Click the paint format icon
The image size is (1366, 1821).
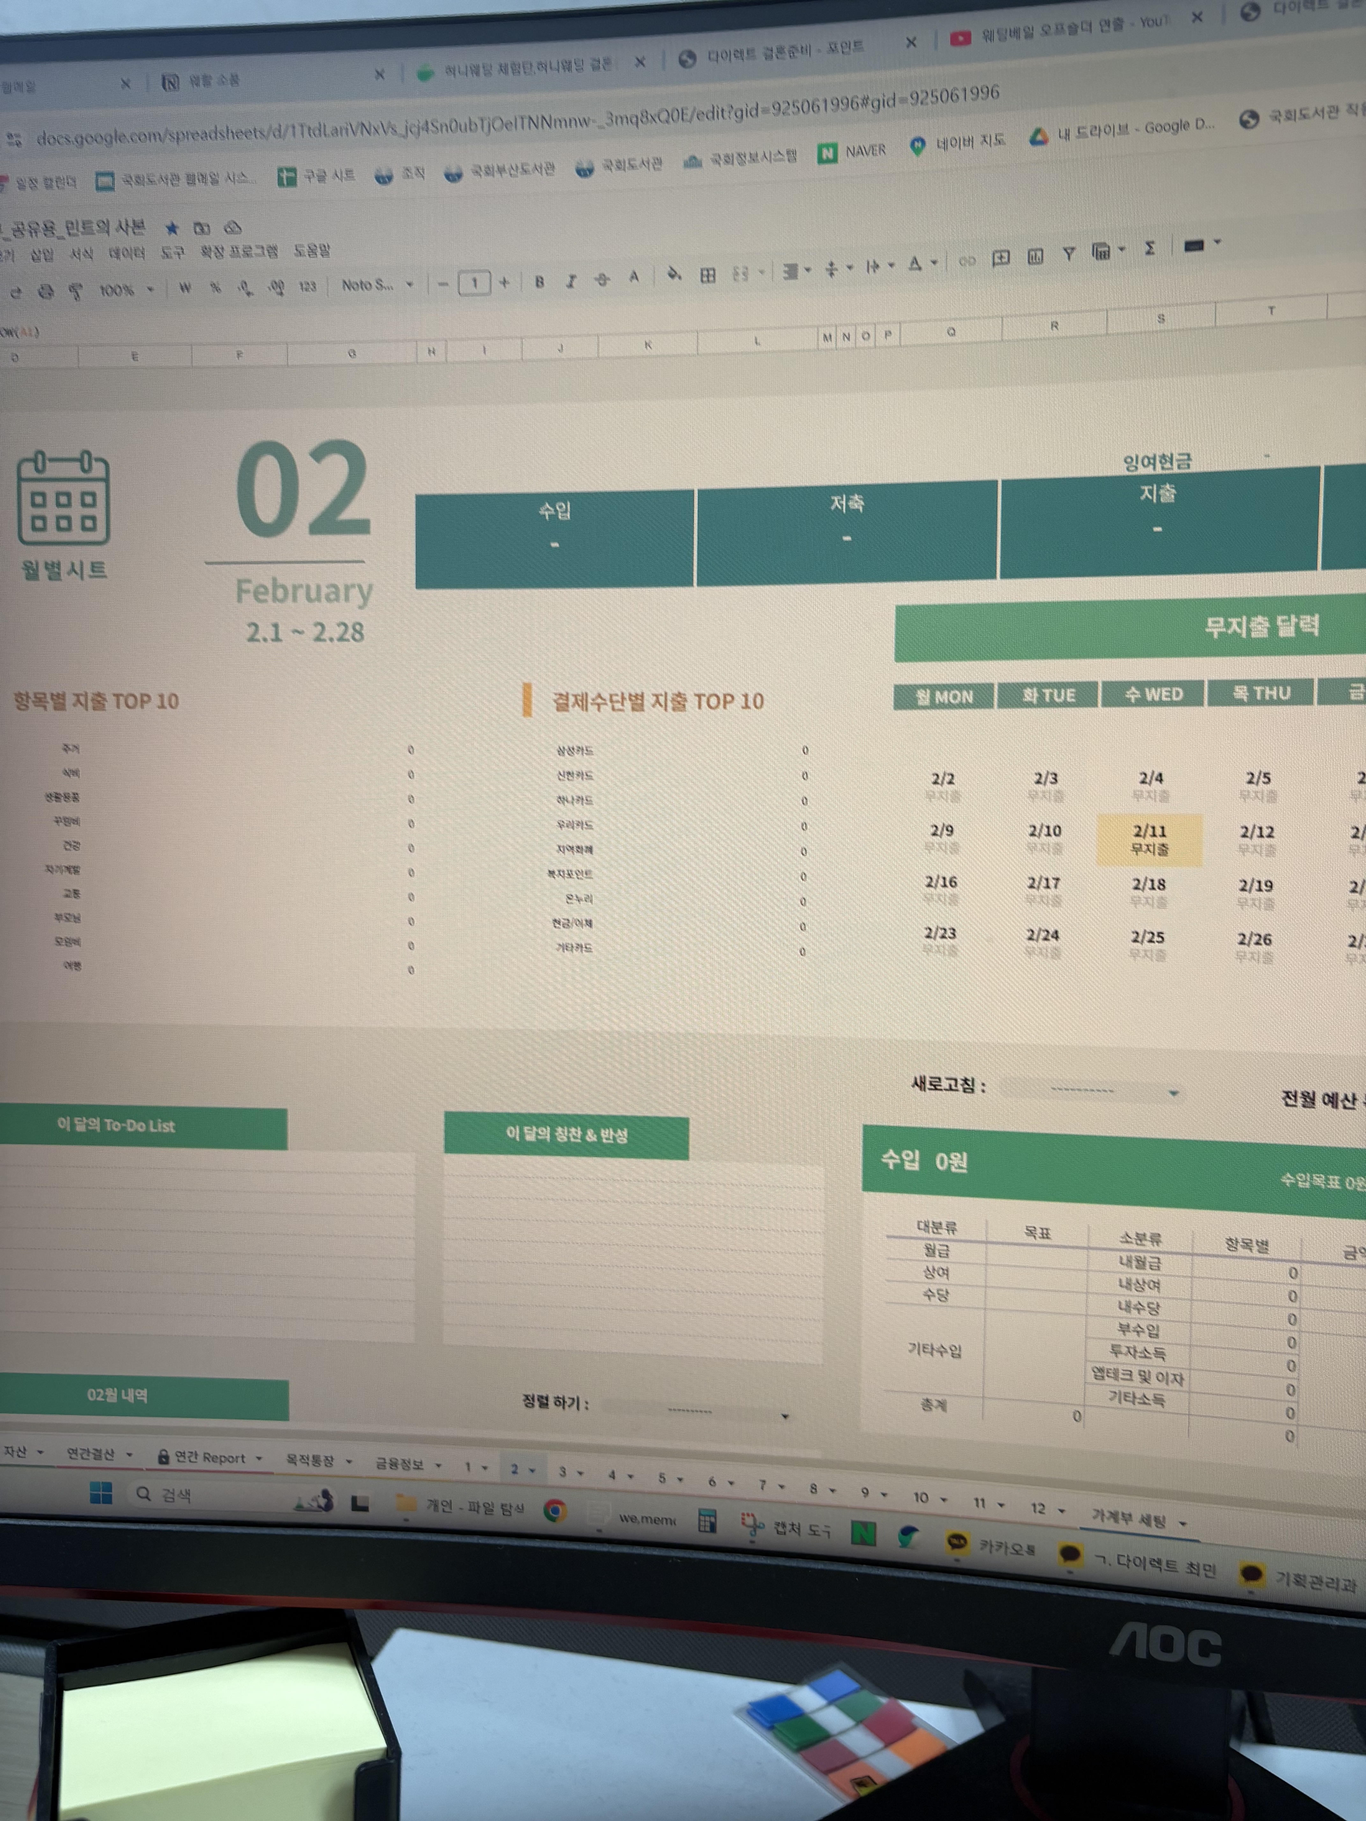76,291
